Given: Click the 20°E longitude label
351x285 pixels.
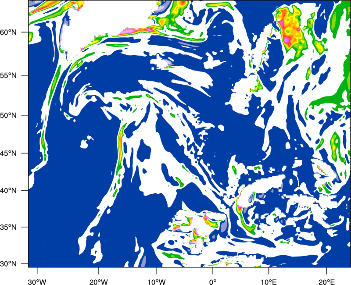Looking at the screenshot, I should tap(326, 281).
